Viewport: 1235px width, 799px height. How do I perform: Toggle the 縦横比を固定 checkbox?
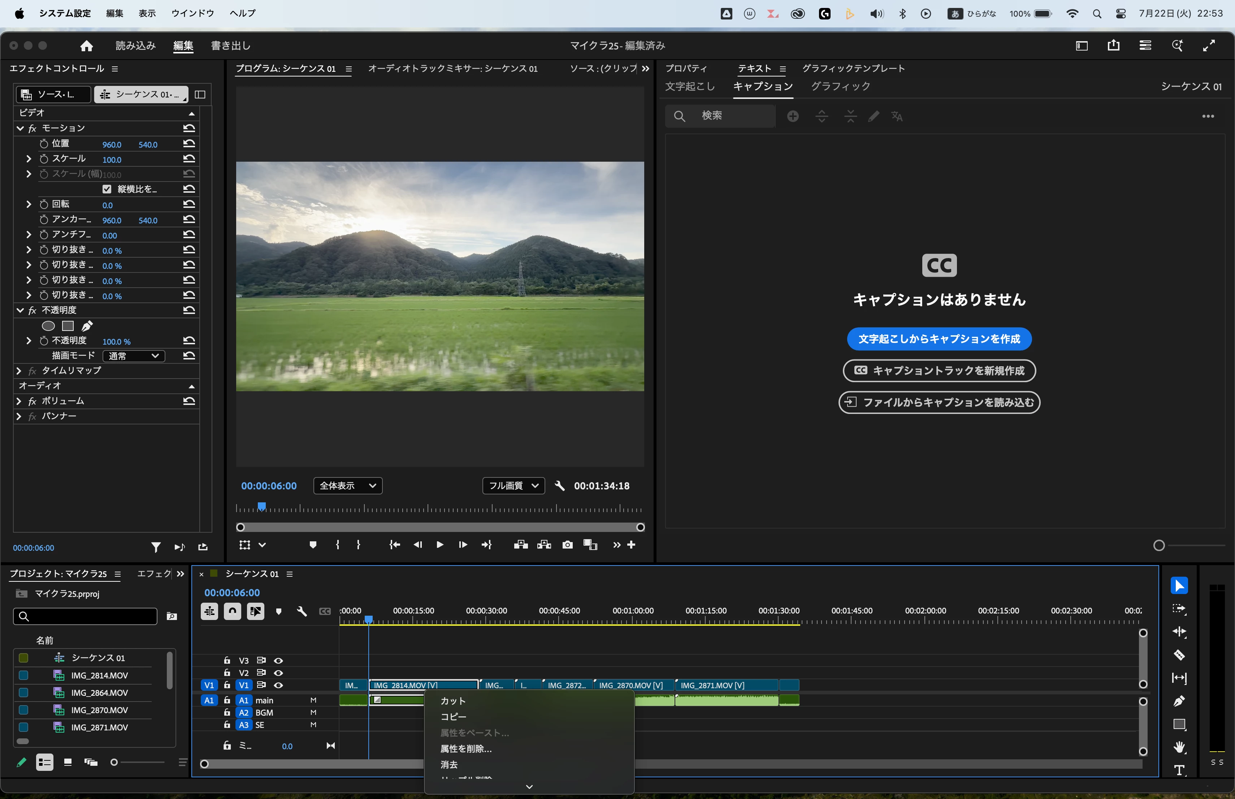107,189
